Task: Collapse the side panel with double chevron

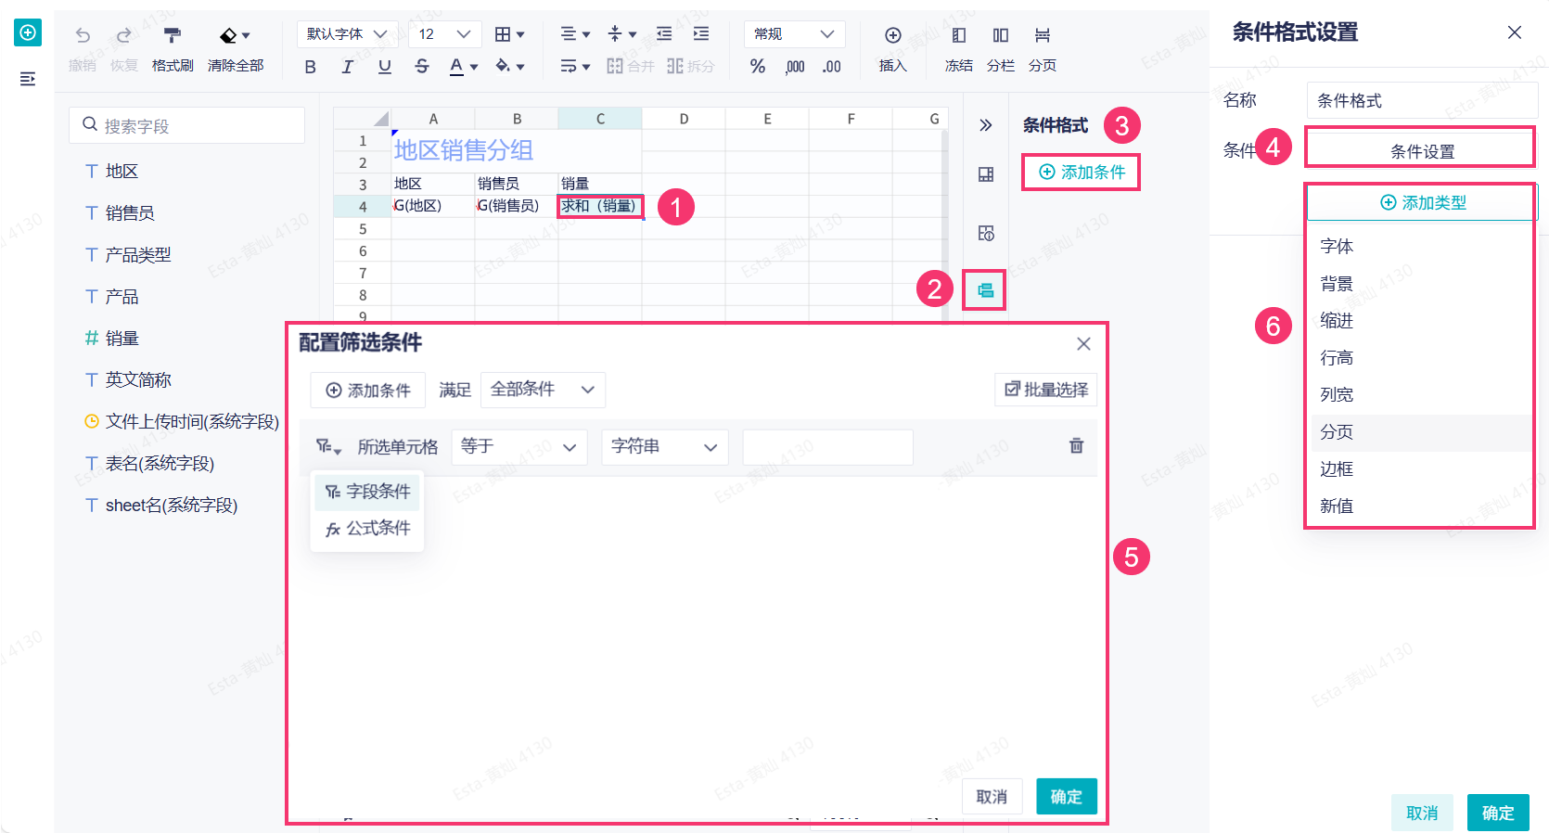Action: [985, 125]
